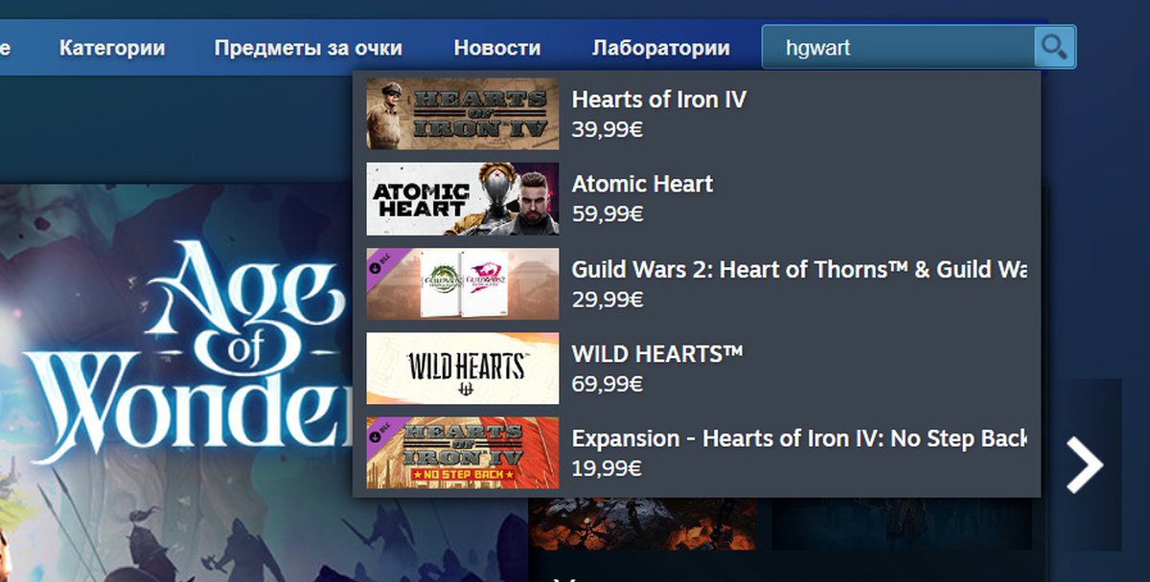Open Предметы за очки menu item
The height and width of the screenshot is (582, 1150).
pyautogui.click(x=309, y=48)
